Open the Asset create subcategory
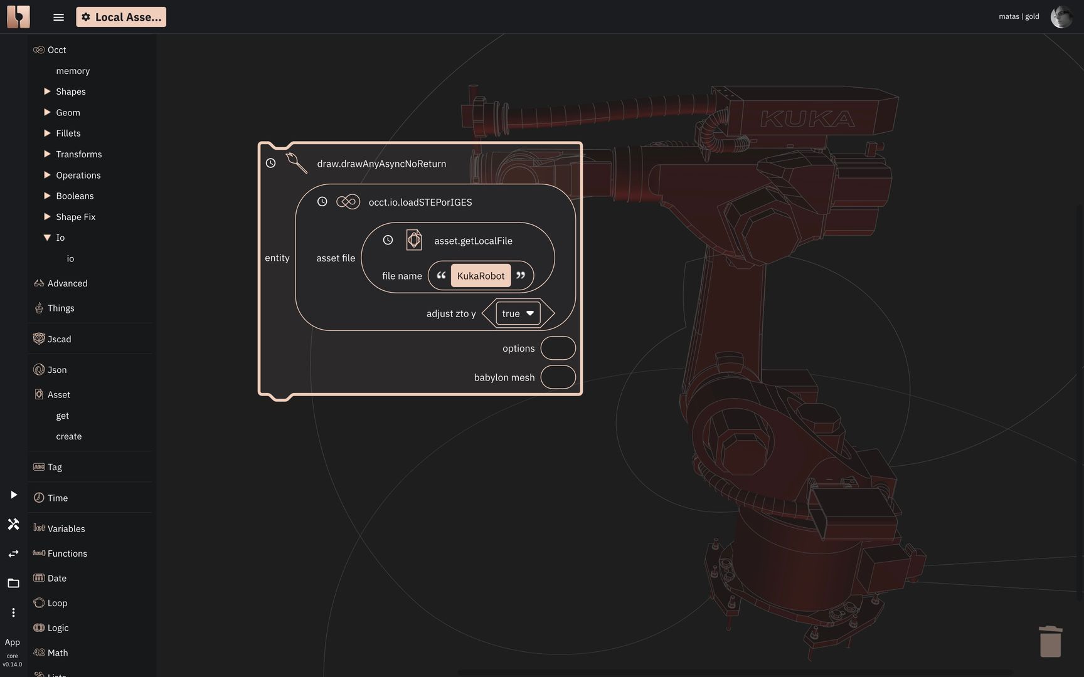This screenshot has height=677, width=1084. [68, 436]
